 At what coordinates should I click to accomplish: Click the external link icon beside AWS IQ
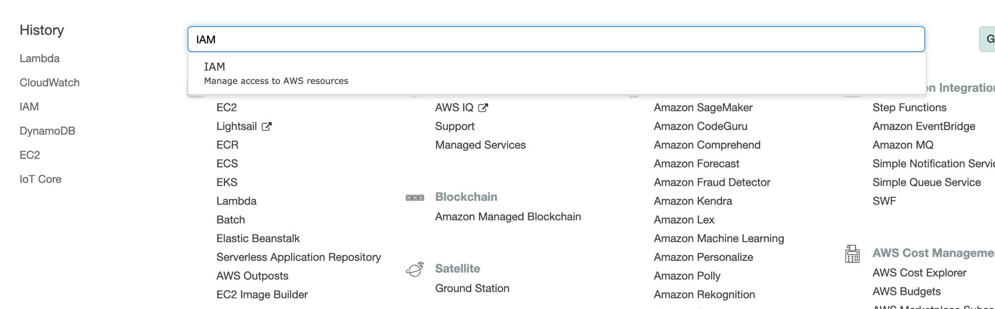pos(483,108)
